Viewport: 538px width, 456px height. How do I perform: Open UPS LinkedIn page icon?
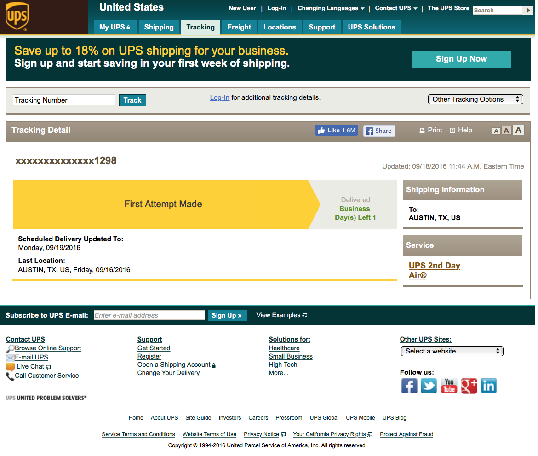point(489,386)
